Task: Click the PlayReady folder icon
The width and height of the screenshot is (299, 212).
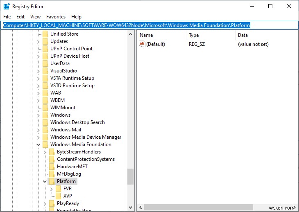Action: click(x=52, y=203)
